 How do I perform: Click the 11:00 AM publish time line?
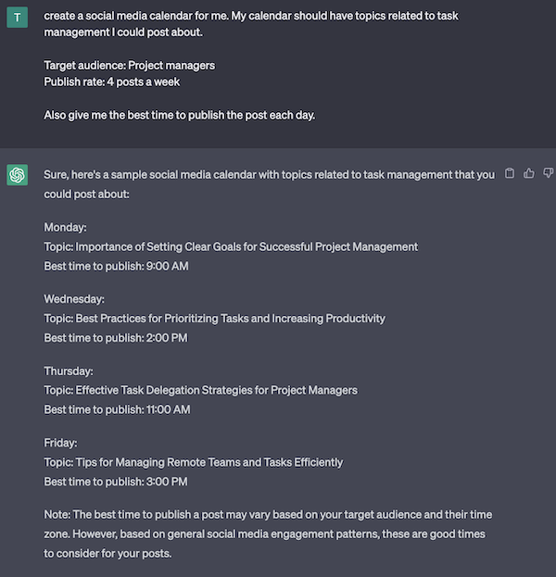[x=117, y=409]
